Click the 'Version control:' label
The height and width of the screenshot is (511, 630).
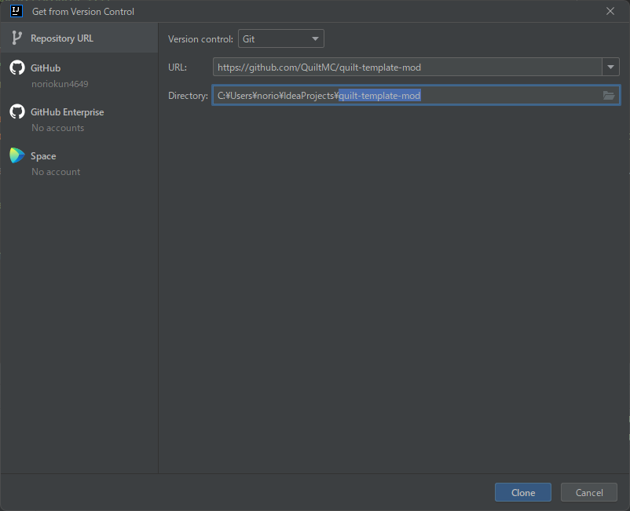[200, 39]
